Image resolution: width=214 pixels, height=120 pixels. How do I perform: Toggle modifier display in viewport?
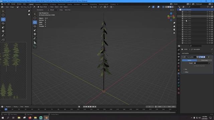click(202, 57)
